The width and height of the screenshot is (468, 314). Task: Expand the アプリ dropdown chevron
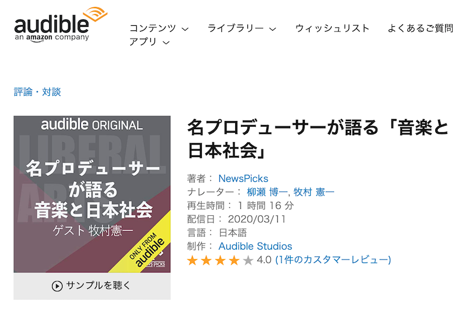pyautogui.click(x=166, y=43)
